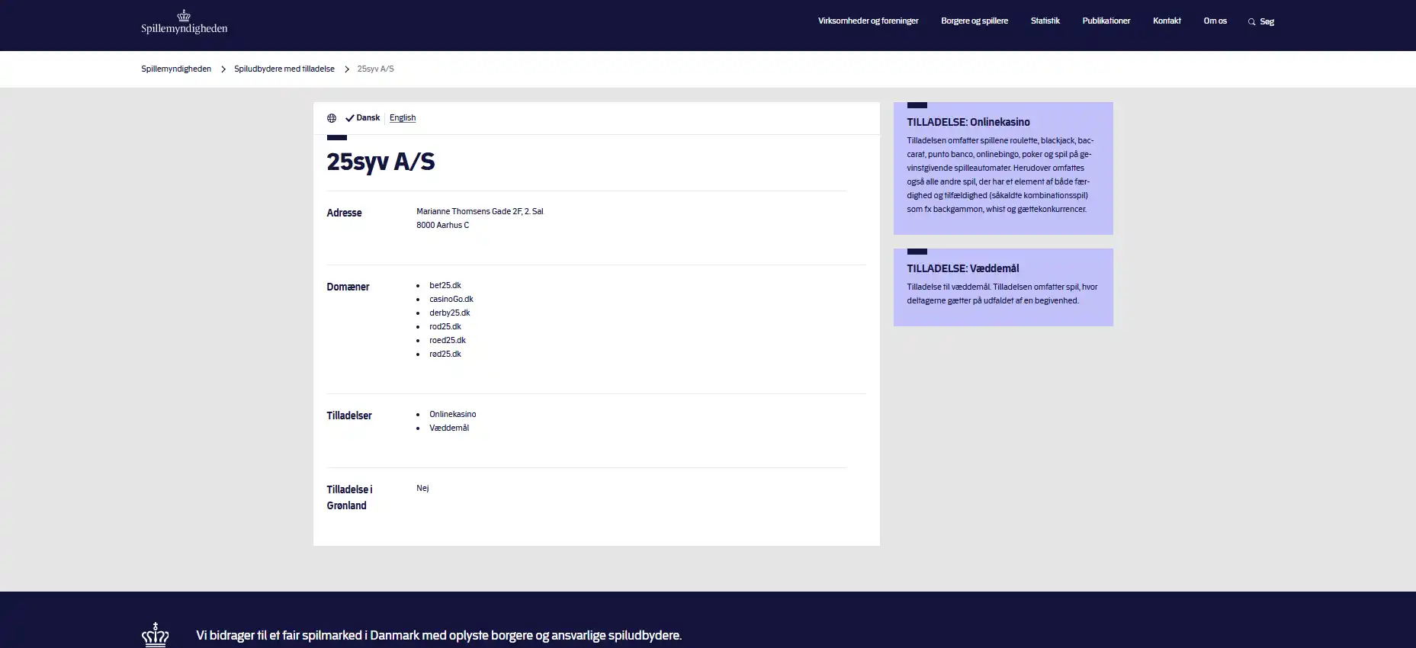Open the Om os menu
The image size is (1416, 648).
tap(1215, 21)
